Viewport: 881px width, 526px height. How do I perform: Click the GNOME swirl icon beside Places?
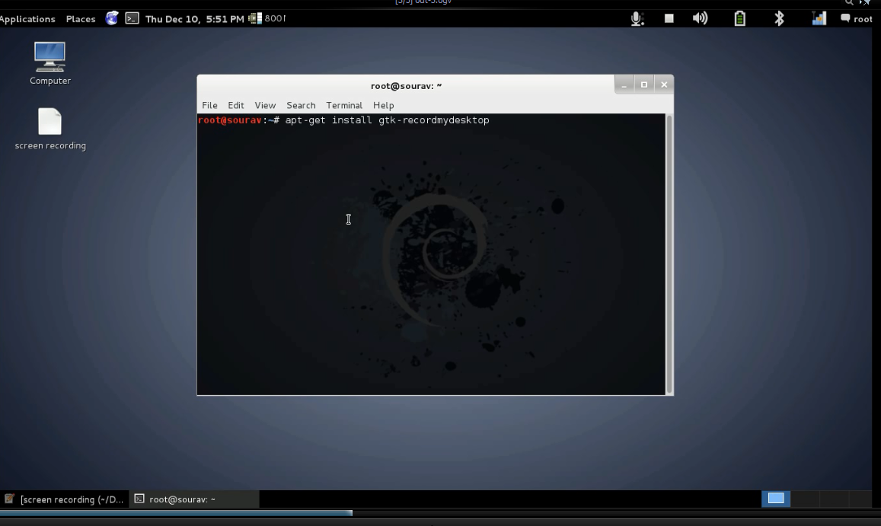click(x=111, y=18)
